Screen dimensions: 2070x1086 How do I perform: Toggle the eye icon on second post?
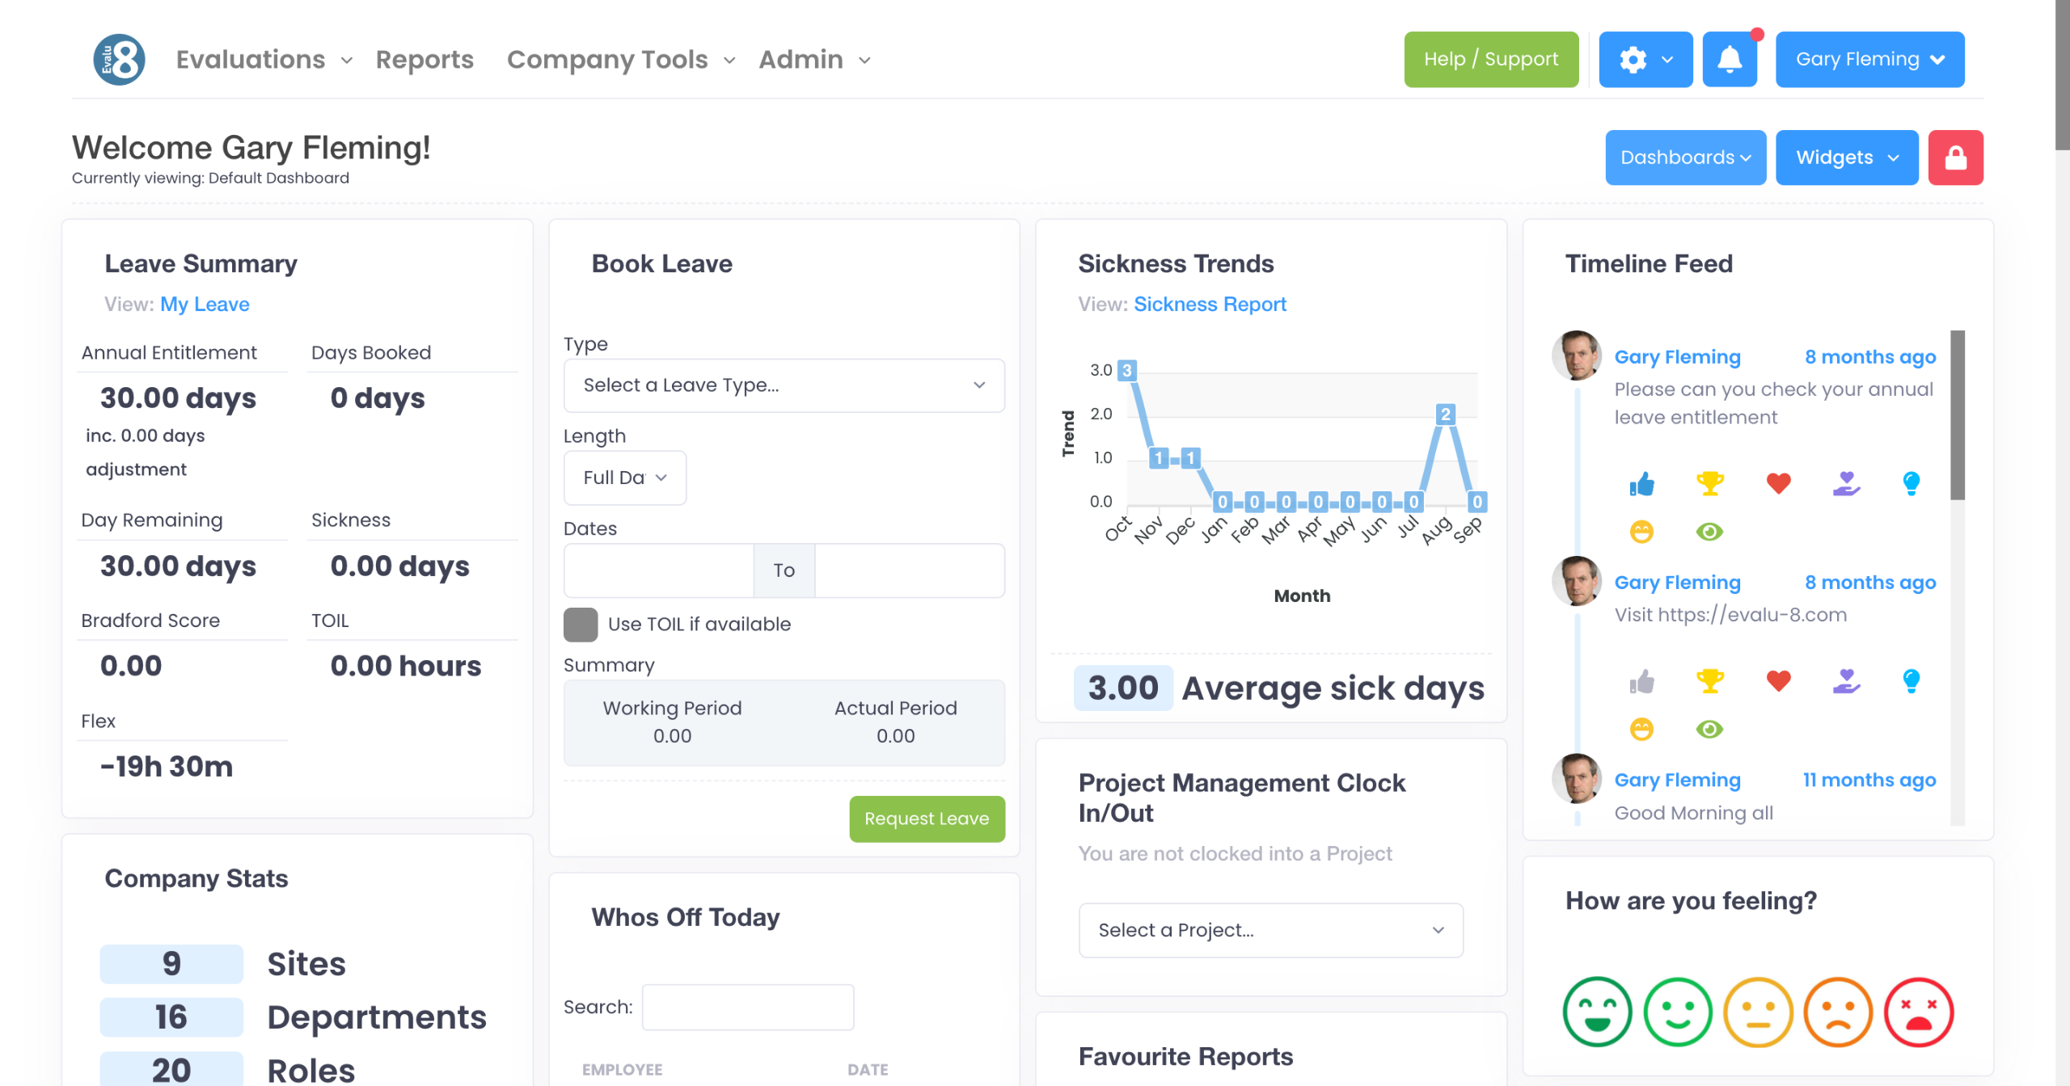tap(1709, 730)
